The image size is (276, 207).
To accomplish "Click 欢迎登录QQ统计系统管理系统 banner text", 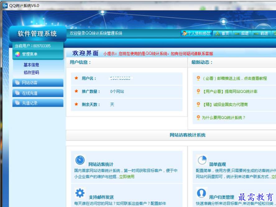I will pyautogui.click(x=96, y=33).
